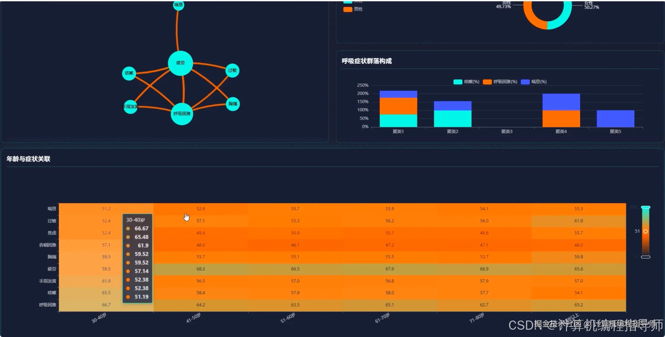Click heatmap cell 65.1 in 呼吸困难 row

tap(390, 305)
